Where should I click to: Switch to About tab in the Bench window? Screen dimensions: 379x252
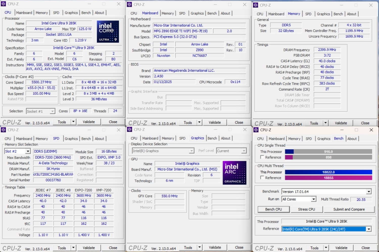pos(352,139)
